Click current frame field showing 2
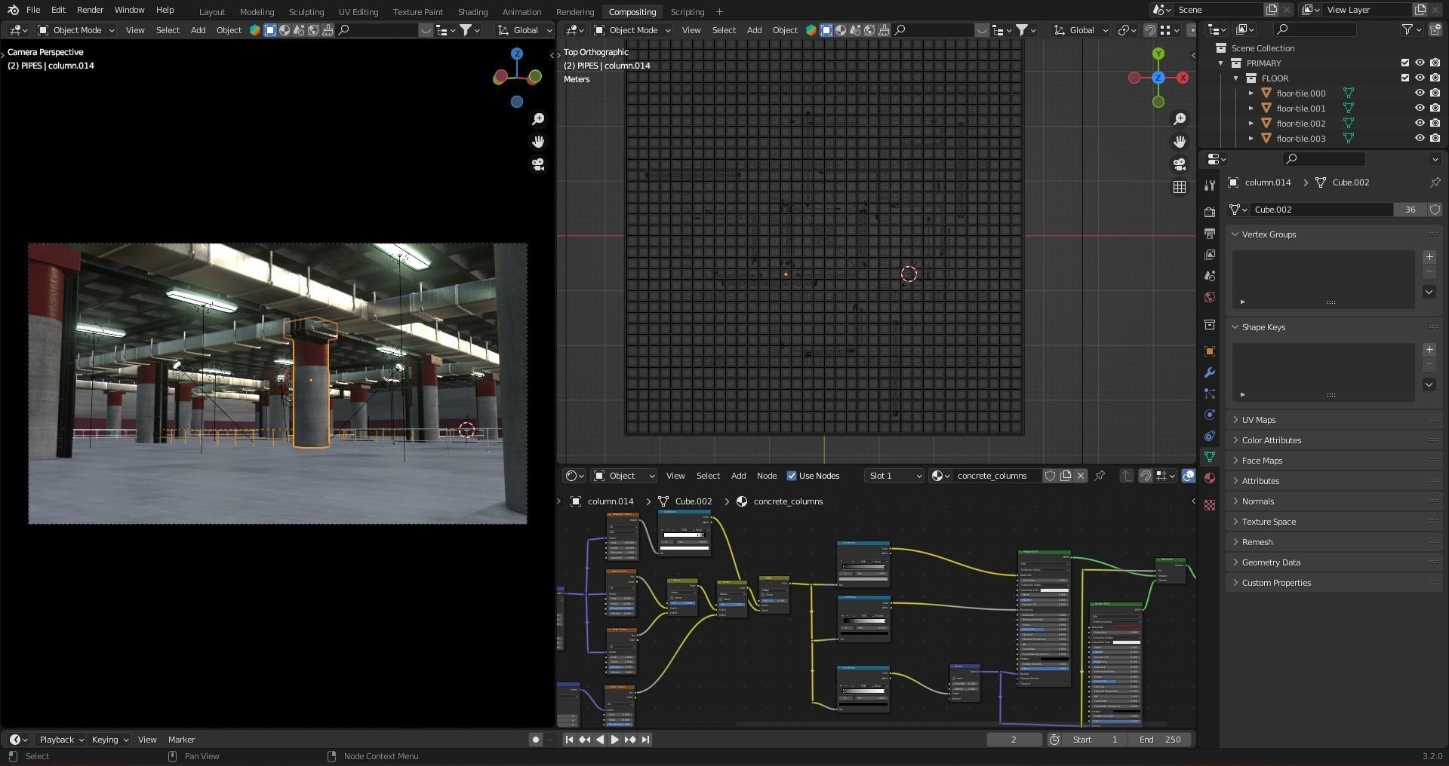Screen dimensions: 1449x766 pos(1014,740)
